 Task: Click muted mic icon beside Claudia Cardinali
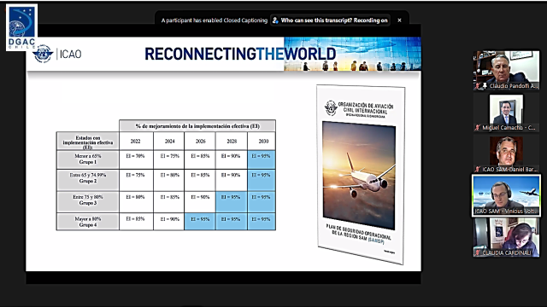(x=478, y=252)
